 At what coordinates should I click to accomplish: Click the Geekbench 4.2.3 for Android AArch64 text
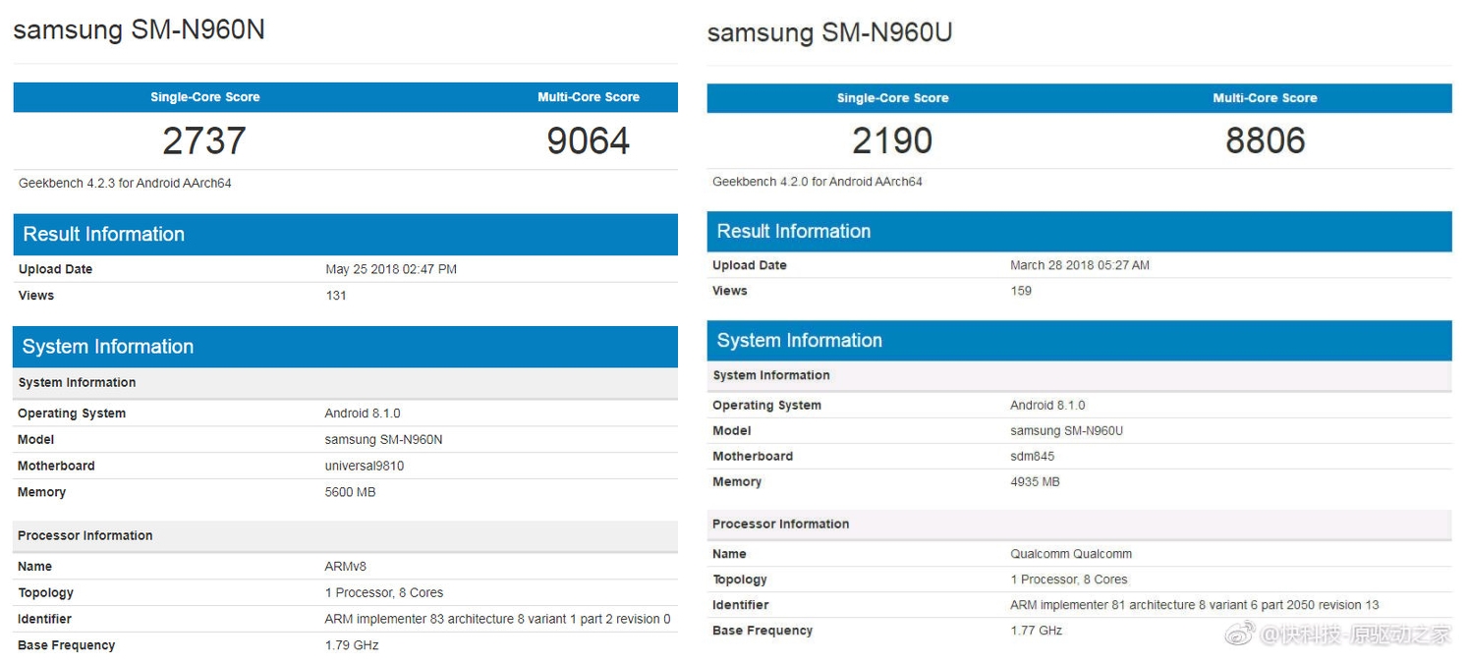click(125, 183)
